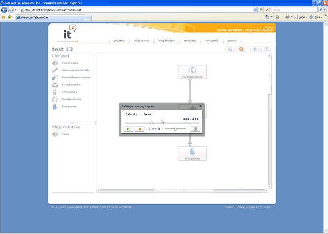Viewport: 328px width, 234px height.
Task: Click the trash button in player dialog
Action: tap(195, 129)
